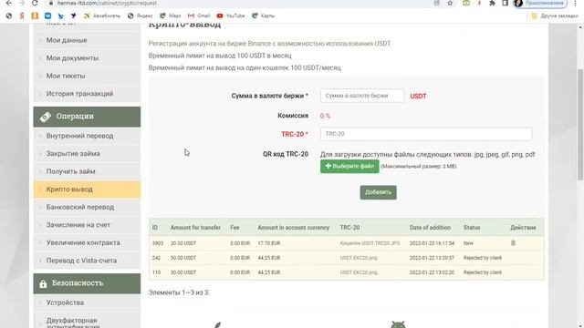Open Мои тикеты in sidebar

88,76
